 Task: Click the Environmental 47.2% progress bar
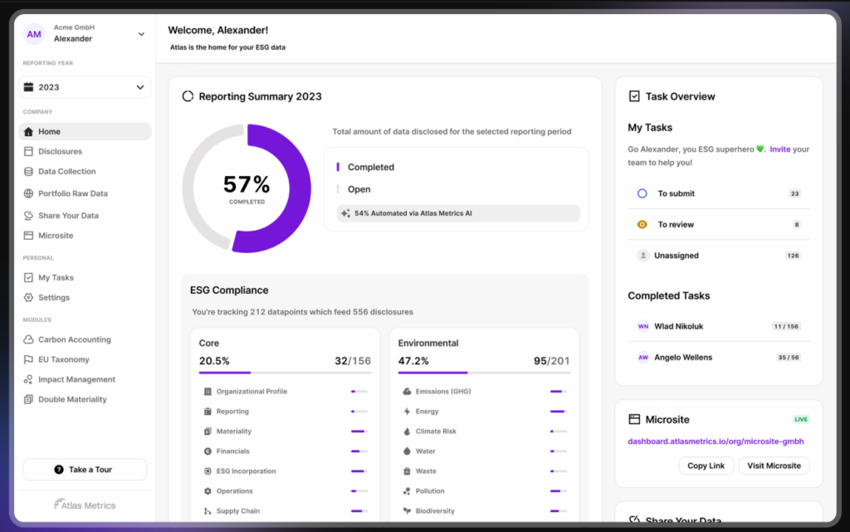484,373
